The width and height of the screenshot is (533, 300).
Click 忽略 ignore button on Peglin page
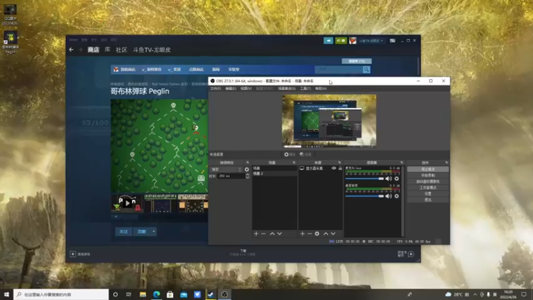(x=142, y=231)
